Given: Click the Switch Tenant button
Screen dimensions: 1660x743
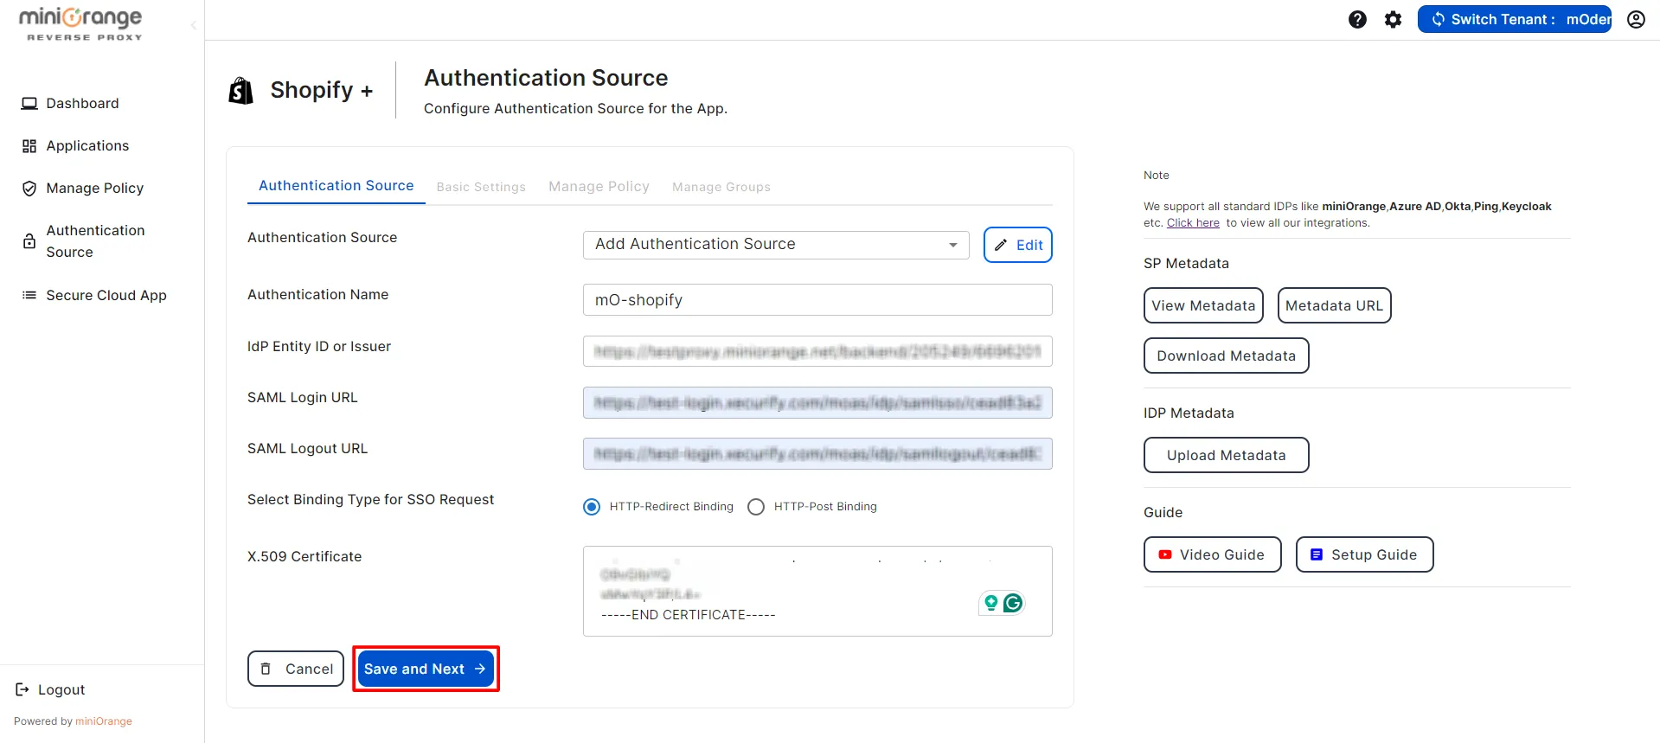Looking at the screenshot, I should point(1514,19).
